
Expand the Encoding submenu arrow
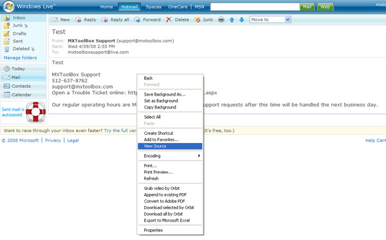199,156
